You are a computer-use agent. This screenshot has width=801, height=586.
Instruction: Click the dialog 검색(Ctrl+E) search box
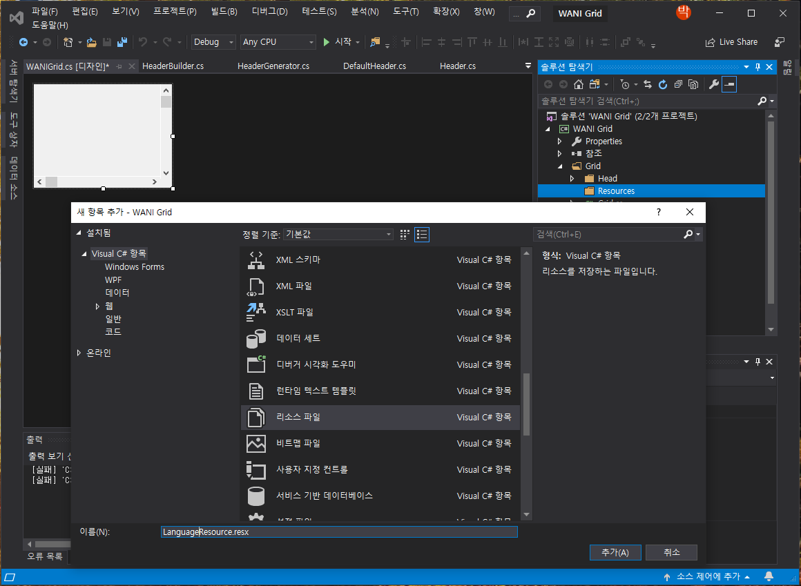click(x=608, y=234)
